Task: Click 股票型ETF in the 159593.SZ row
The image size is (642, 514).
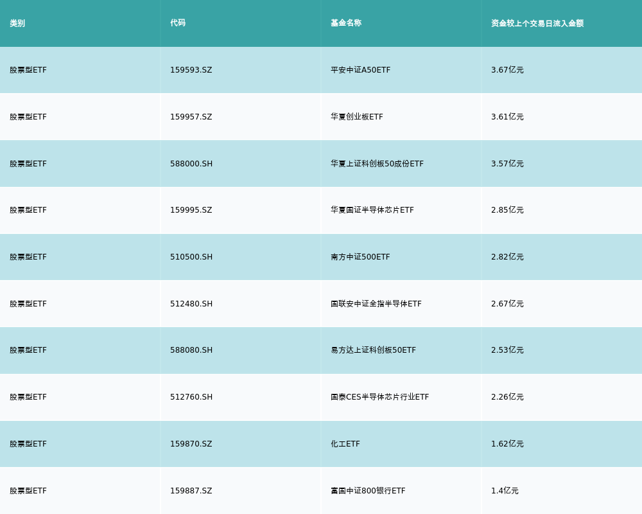Action: click(28, 70)
